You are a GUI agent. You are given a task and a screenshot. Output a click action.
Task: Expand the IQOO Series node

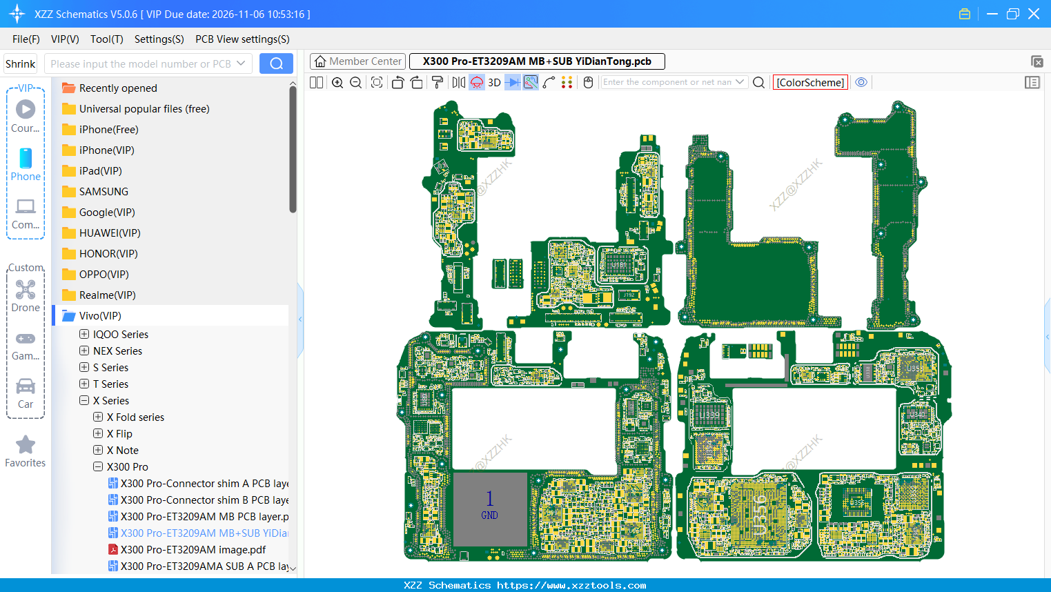tap(84, 334)
